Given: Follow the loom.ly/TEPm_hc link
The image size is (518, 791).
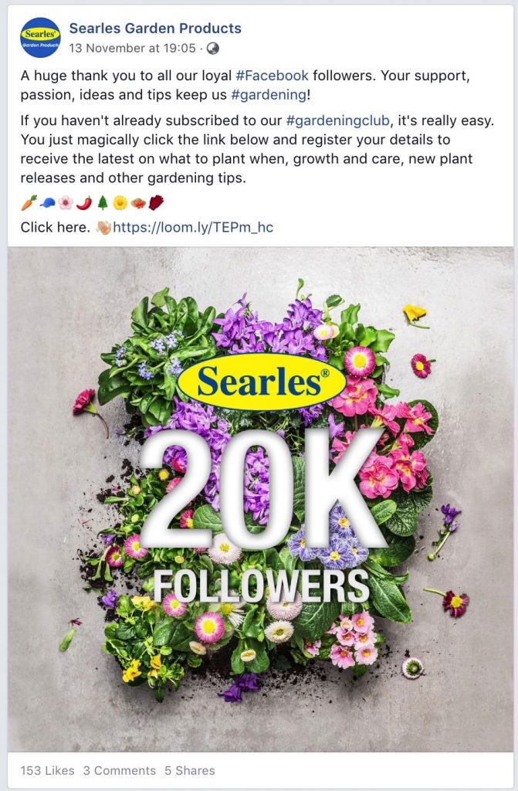Looking at the screenshot, I should (x=193, y=228).
